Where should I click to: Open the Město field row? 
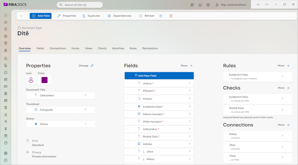[x=159, y=159]
